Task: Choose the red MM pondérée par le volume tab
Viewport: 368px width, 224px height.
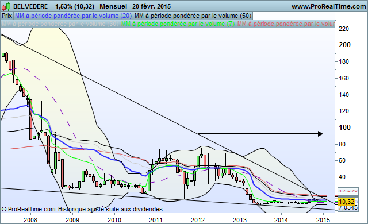Action: coord(286,24)
